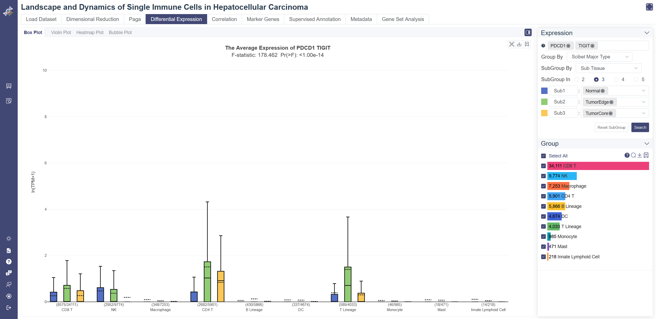Open the Group By dropdown
This screenshot has width=656, height=319.
(599, 57)
